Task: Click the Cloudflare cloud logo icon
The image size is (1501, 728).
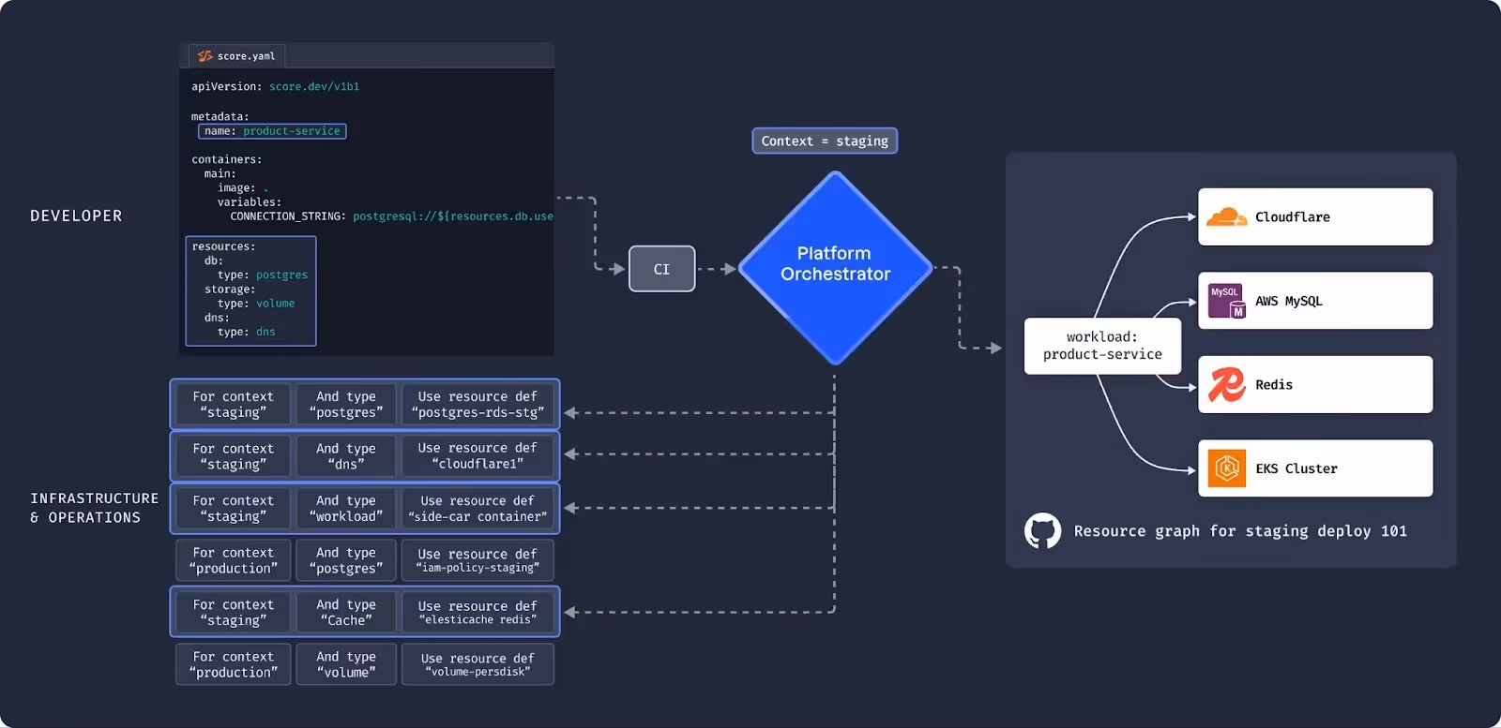Action: click(1226, 217)
